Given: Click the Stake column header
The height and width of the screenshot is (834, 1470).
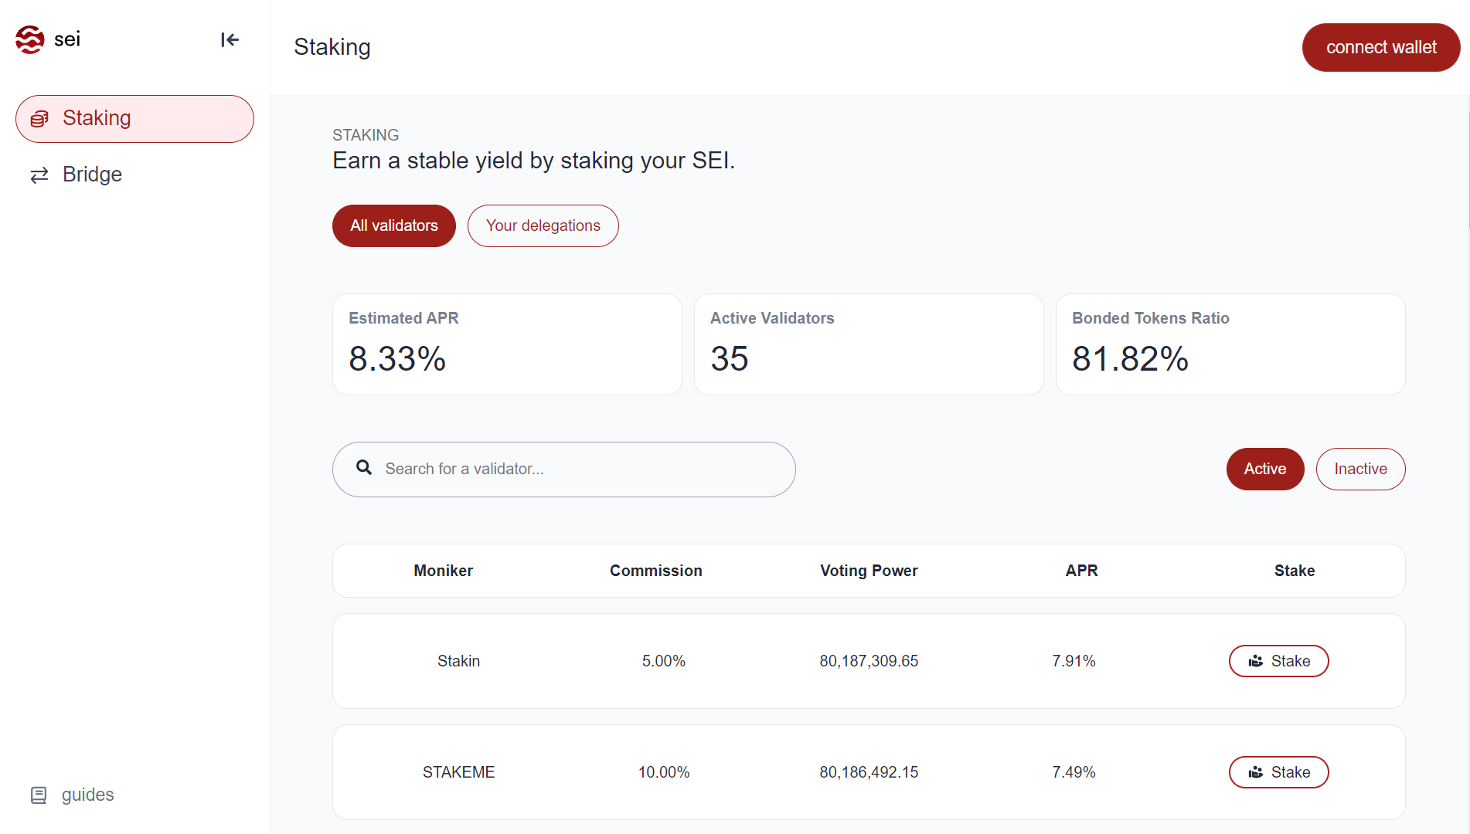Looking at the screenshot, I should tap(1295, 571).
